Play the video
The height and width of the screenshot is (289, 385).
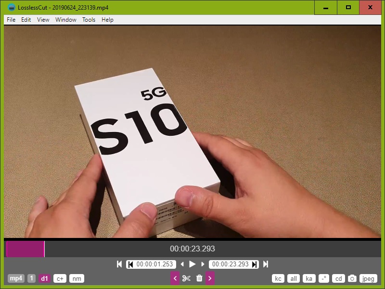click(x=192, y=264)
